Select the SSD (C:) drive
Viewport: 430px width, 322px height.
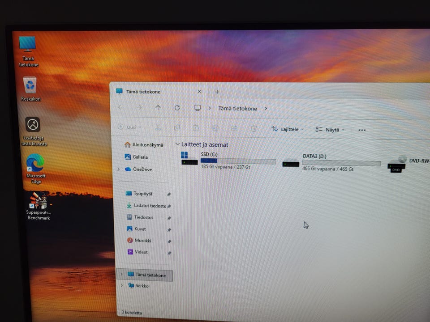228,161
